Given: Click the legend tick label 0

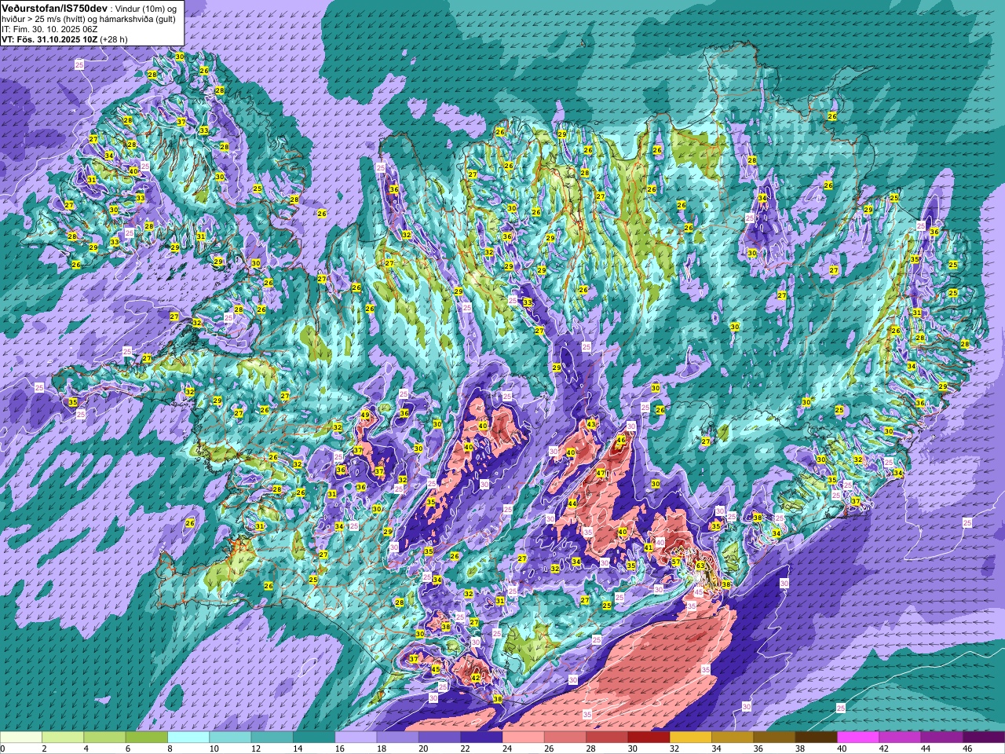Looking at the screenshot, I should point(3,749).
